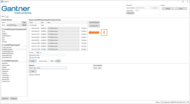The image size is (190, 104).
Task: Reload the route list
Action: coord(24,25)
